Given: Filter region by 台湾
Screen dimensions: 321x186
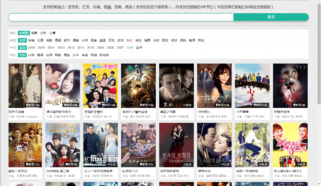Looking at the screenshot, I should click(x=49, y=55).
